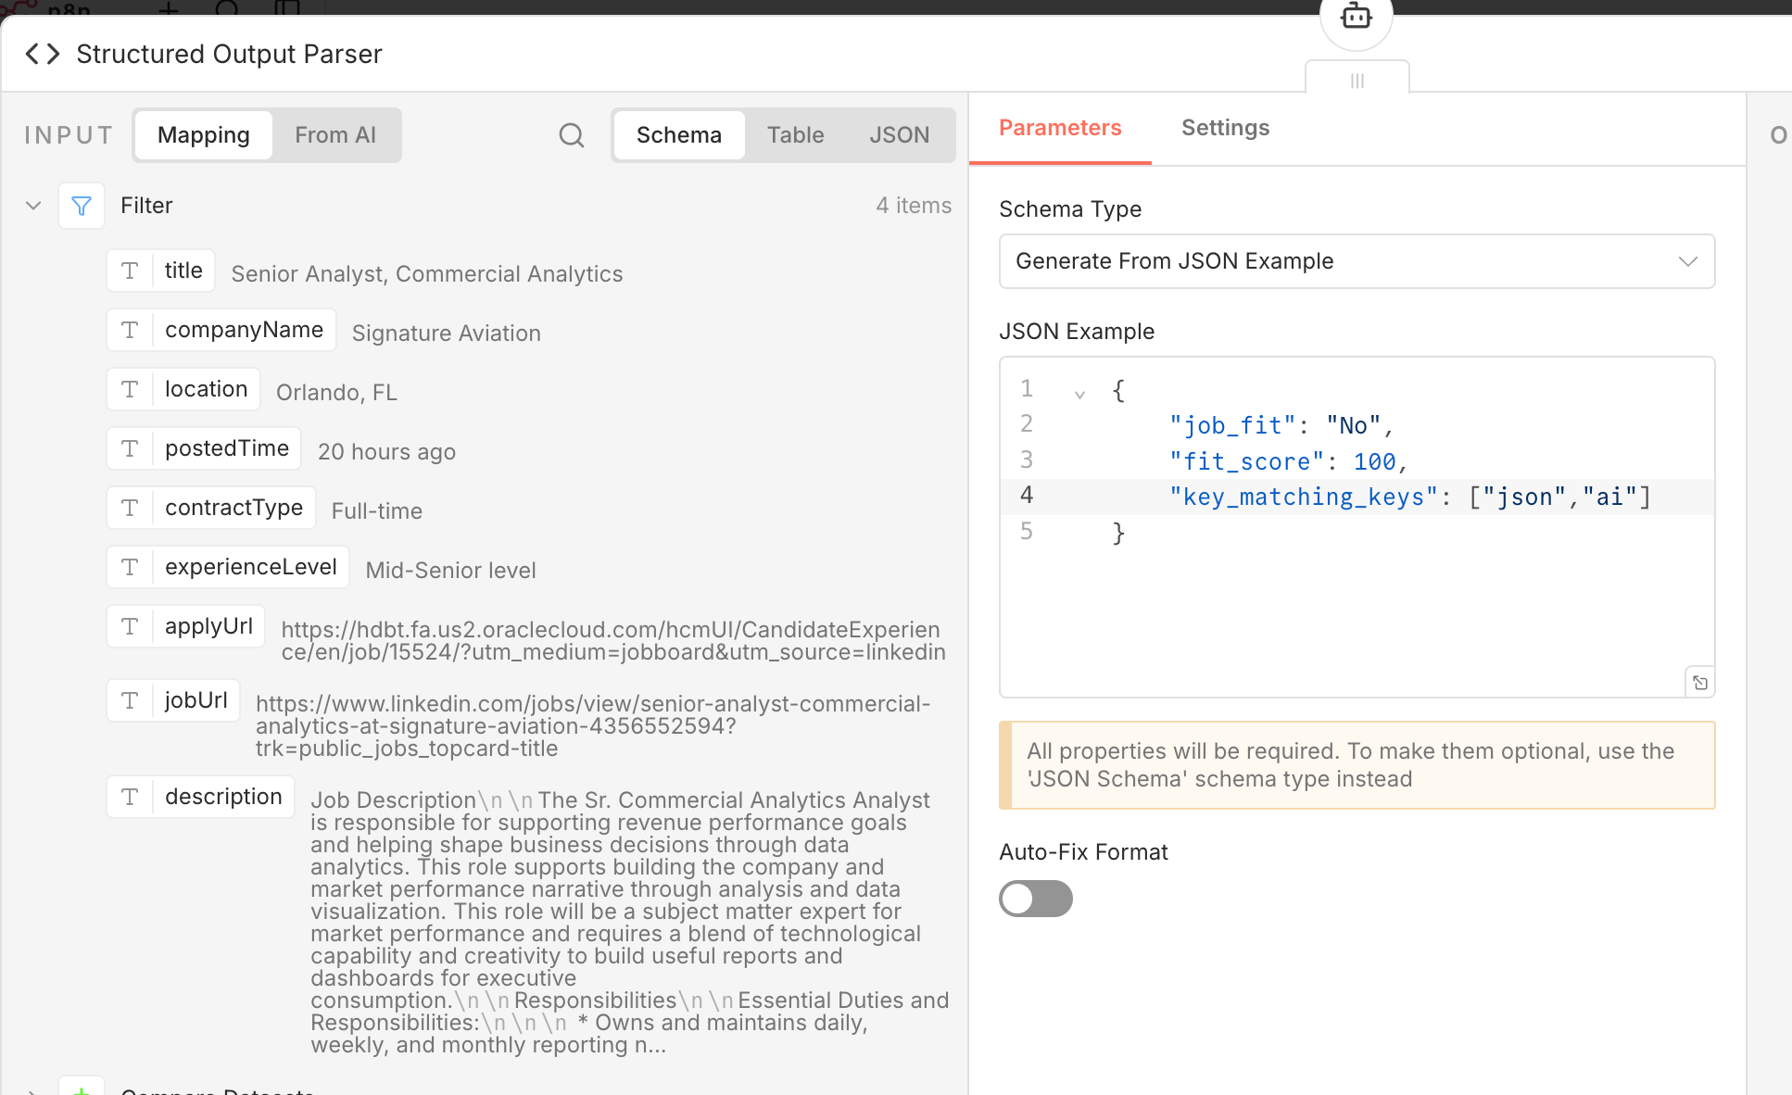Click the expand editor icon in the JSON Example box
This screenshot has height=1095, width=1792.
[x=1699, y=683]
